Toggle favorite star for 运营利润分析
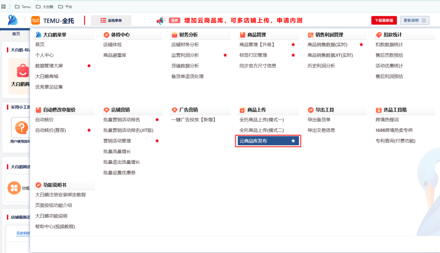440x253 pixels. click(225, 55)
